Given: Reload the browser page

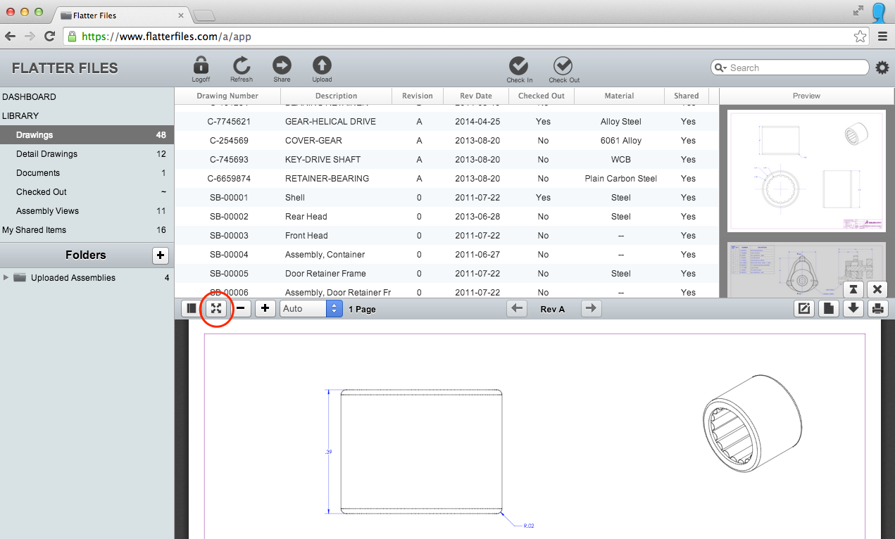Looking at the screenshot, I should tap(49, 37).
